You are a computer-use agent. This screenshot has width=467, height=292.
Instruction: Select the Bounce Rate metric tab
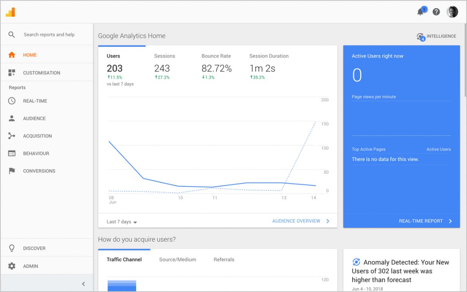pyautogui.click(x=216, y=66)
